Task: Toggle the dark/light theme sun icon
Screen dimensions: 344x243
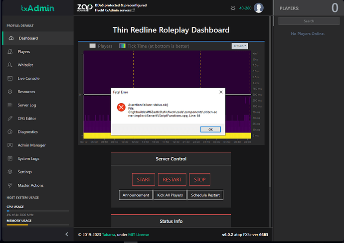Action: (233, 8)
